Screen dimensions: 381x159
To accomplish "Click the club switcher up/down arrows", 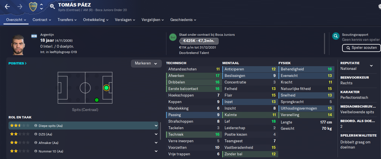I will point(41,7).
